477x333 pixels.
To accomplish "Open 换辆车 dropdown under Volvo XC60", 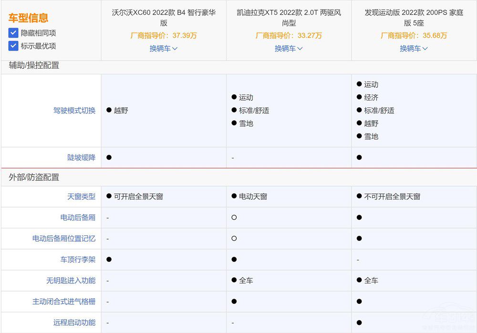I will [164, 48].
